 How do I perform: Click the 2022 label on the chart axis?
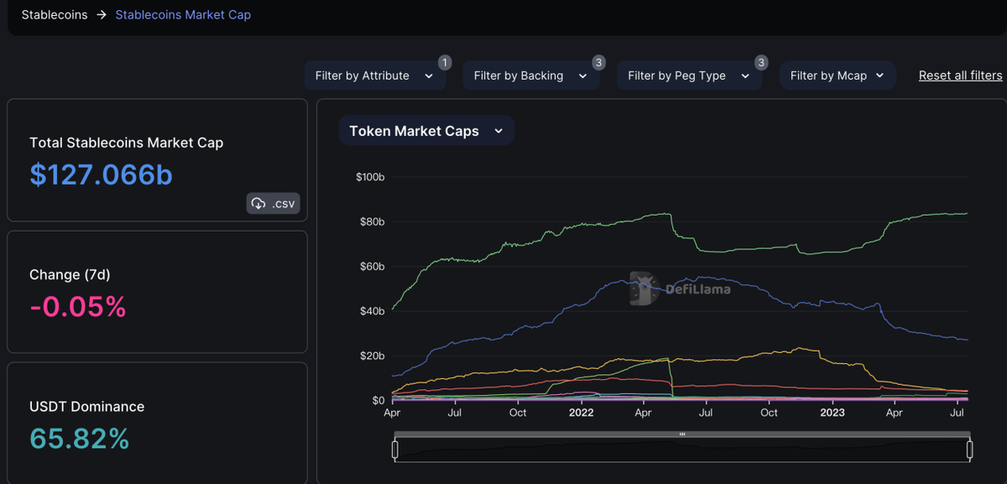coord(581,413)
